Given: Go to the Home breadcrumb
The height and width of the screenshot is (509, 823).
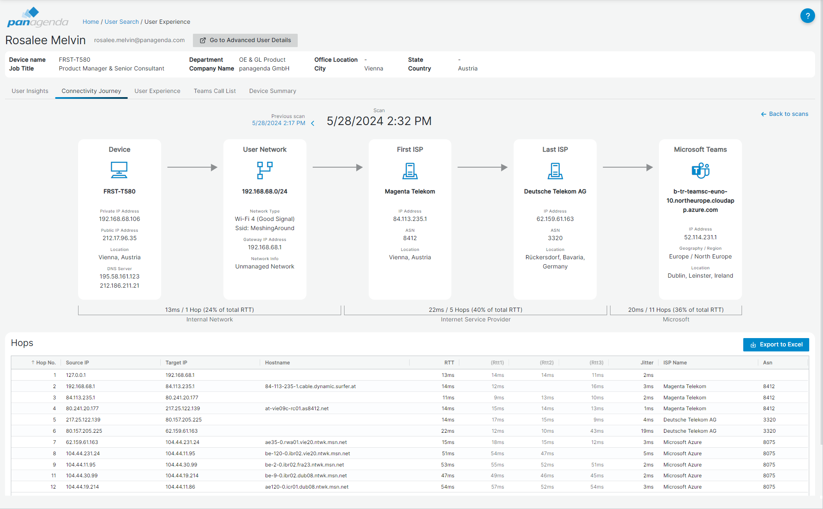Looking at the screenshot, I should click(91, 22).
